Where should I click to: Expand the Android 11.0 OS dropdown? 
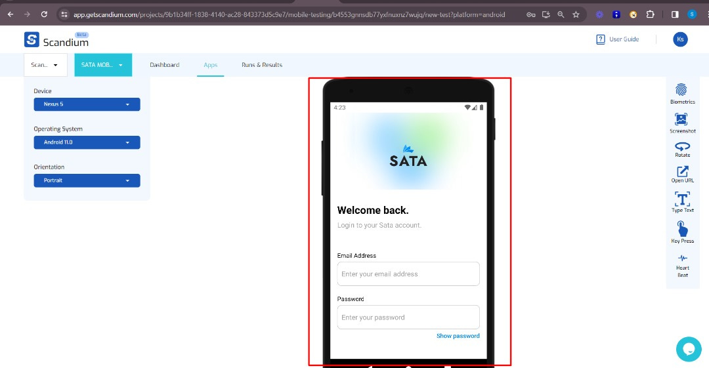87,142
